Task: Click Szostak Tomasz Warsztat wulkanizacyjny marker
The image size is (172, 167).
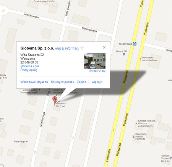Action: (x=136, y=123)
